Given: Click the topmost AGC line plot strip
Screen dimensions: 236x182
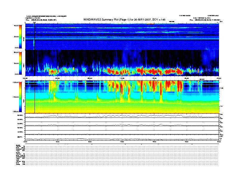Looking at the screenshot, I should (122, 116).
